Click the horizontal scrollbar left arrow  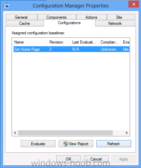click(x=15, y=133)
